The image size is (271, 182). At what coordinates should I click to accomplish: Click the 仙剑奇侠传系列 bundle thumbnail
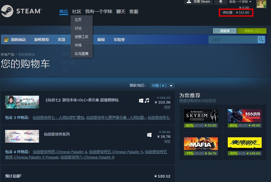pyautogui.click(x=22, y=136)
